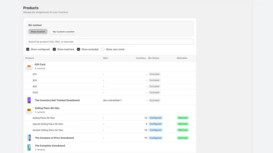Click the Product column header
The height and width of the screenshot is (153, 273).
tap(30, 58)
